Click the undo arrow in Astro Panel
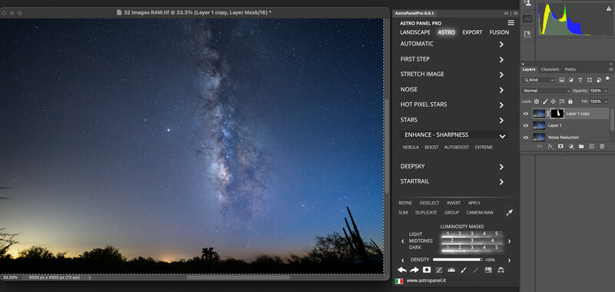The image size is (615, 292). (402, 270)
